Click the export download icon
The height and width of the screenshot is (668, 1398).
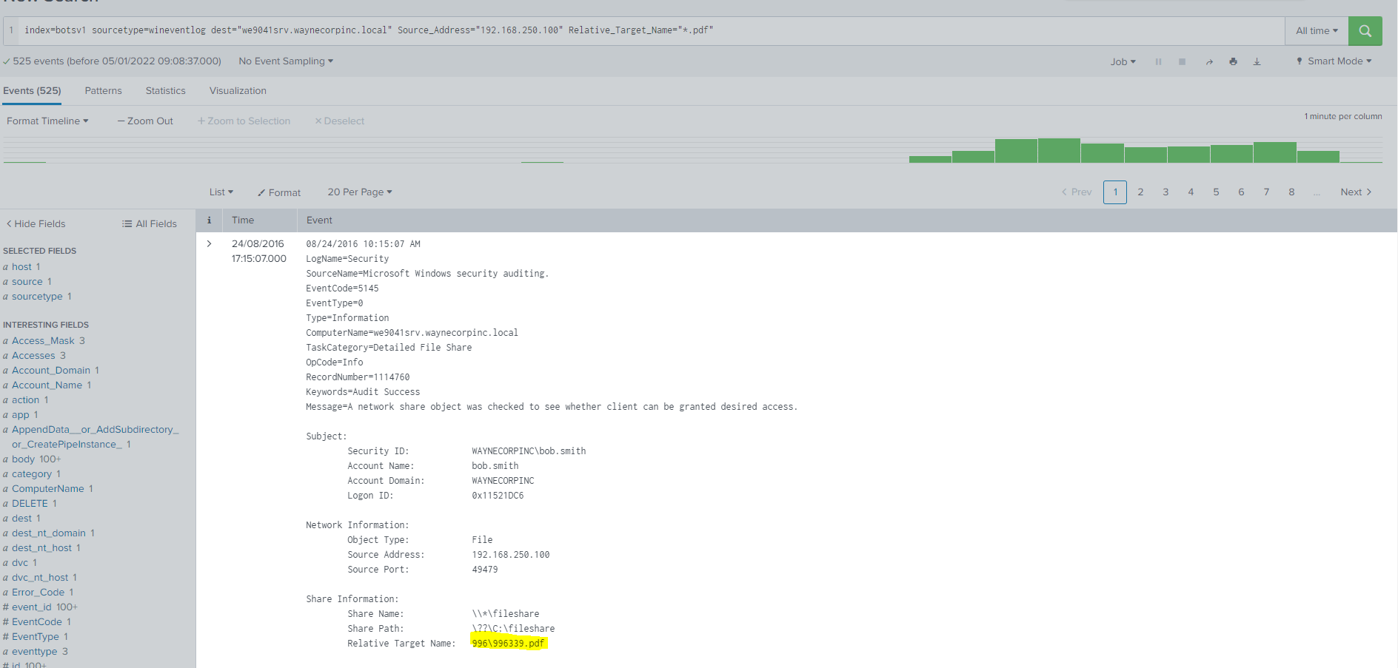[x=1257, y=62]
